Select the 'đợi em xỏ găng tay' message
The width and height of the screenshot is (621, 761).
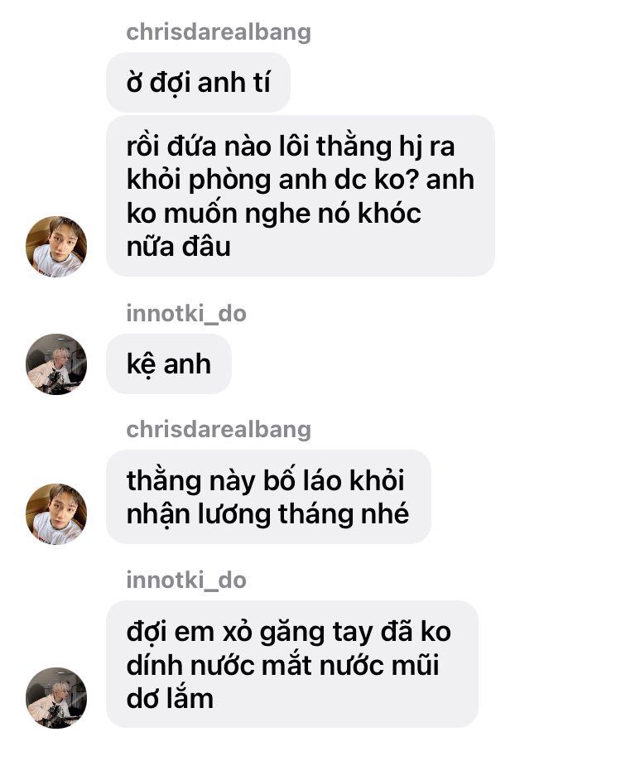pos(292,664)
